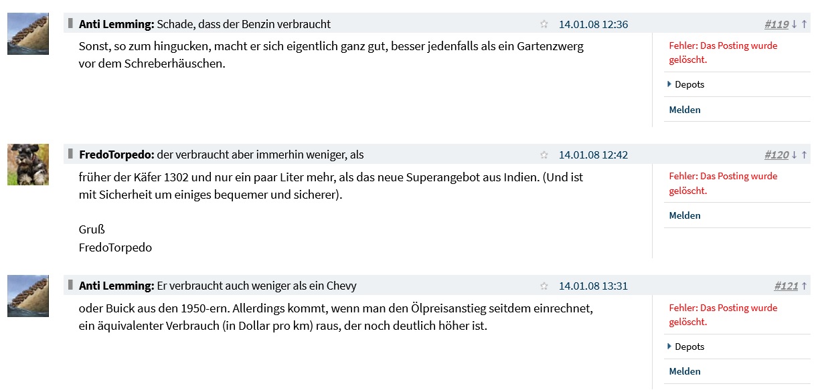The height and width of the screenshot is (392, 822).
Task: Click the quote marker on FredoTorpedo's post
Action: coord(71,154)
